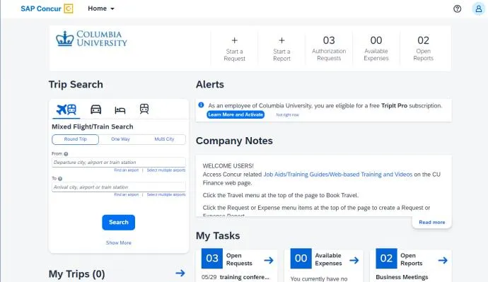This screenshot has width=488, height=282.
Task: Select the Hotel bed search tab icon
Action: click(120, 110)
